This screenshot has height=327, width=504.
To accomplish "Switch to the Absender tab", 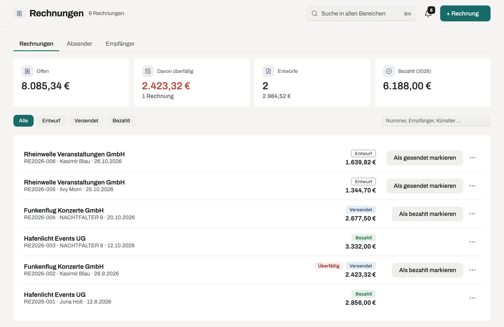I will pyautogui.click(x=79, y=44).
